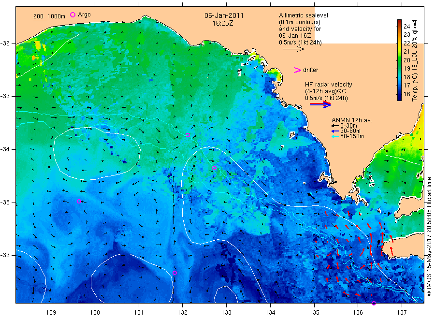Screen dimensions: 435x319
Task: Click the black altimetric velocity reference arrow
Action: [x=293, y=49]
